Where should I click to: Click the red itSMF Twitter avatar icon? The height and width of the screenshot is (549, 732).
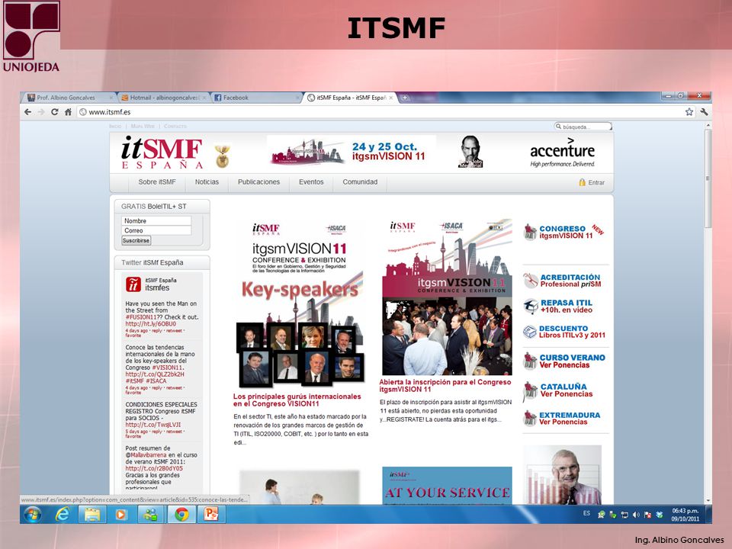(x=133, y=284)
